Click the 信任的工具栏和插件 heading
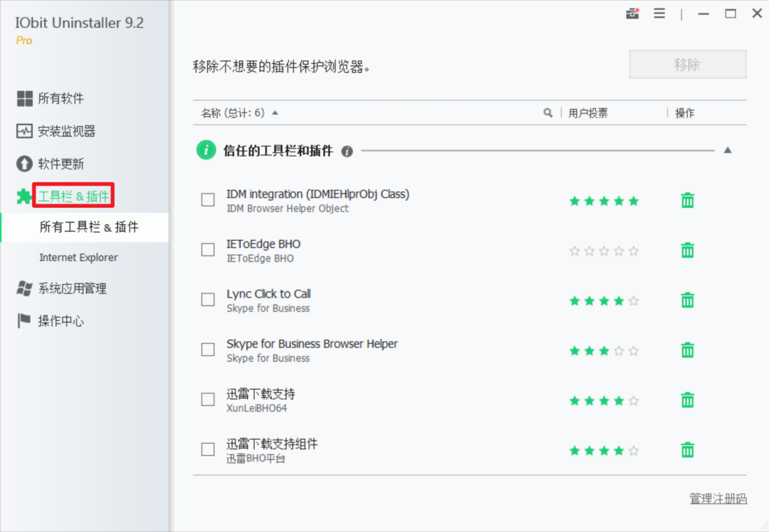This screenshot has height=532, width=769. coord(278,150)
